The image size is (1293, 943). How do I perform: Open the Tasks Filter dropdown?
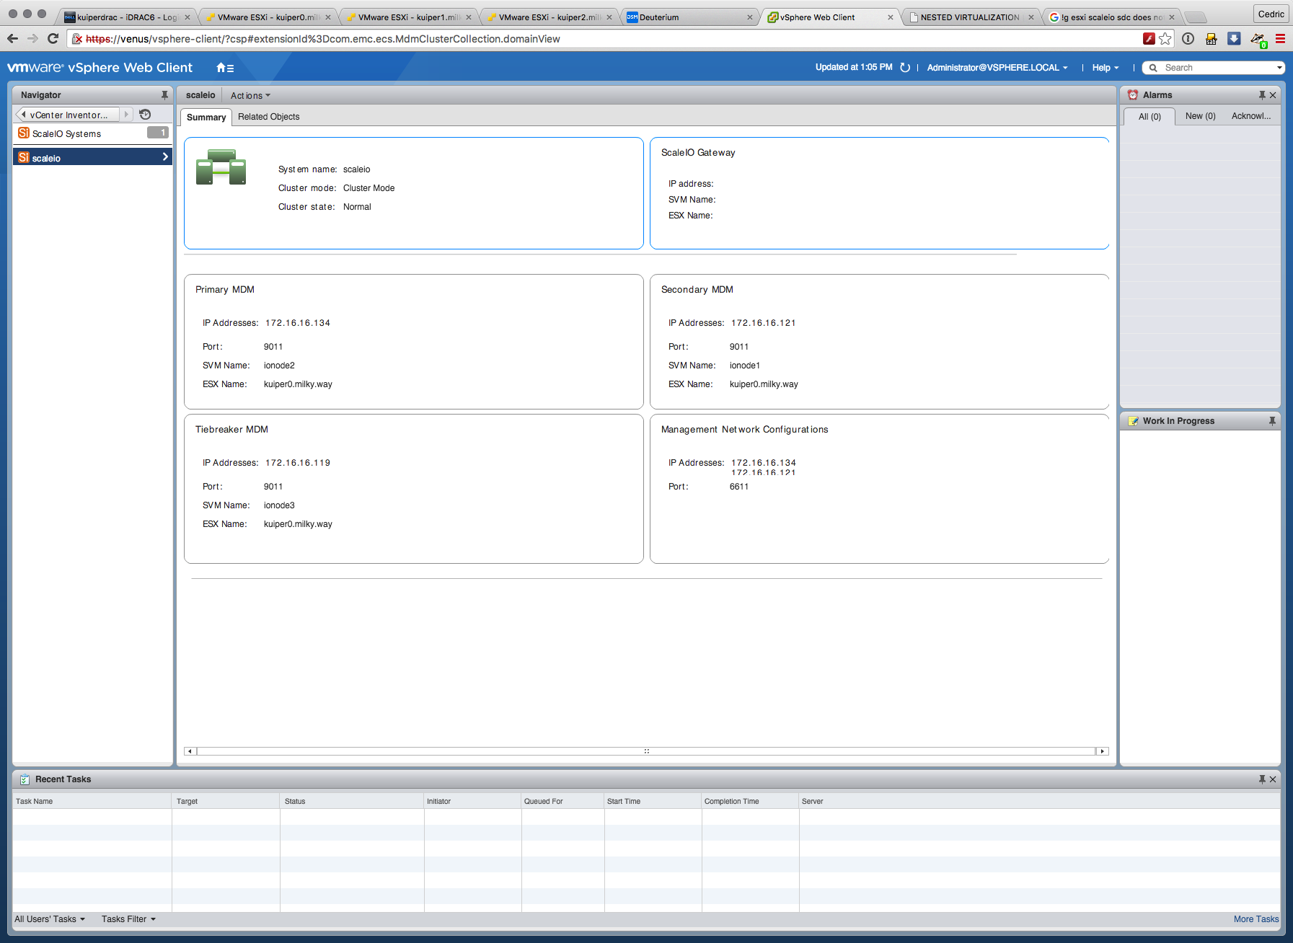click(x=128, y=919)
